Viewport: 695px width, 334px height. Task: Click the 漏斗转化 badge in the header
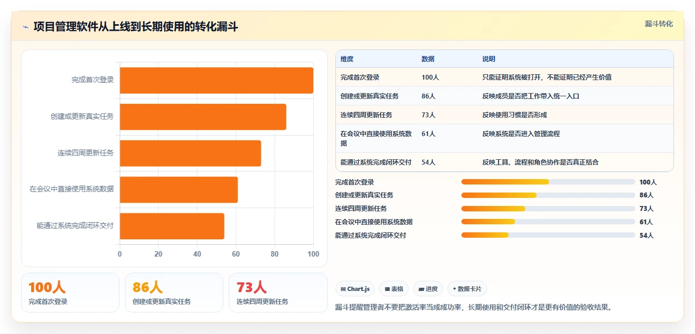658,24
